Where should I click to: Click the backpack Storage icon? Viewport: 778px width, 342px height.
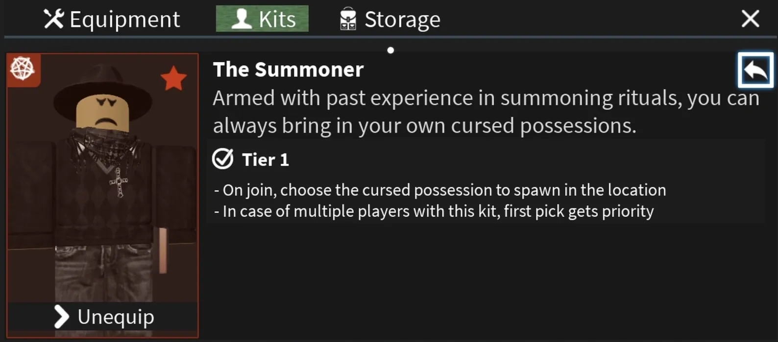click(348, 20)
